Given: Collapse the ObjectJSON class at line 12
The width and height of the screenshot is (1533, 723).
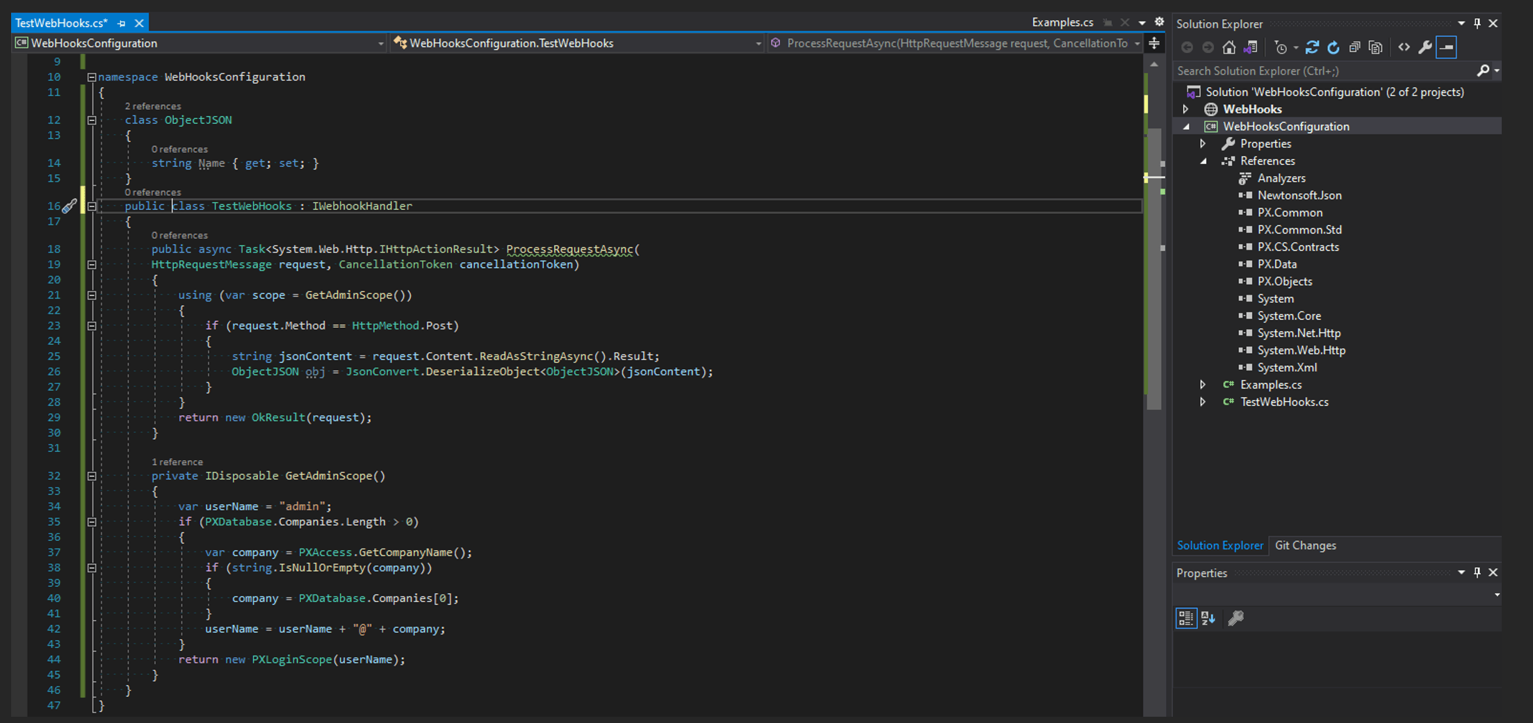Looking at the screenshot, I should tap(92, 120).
